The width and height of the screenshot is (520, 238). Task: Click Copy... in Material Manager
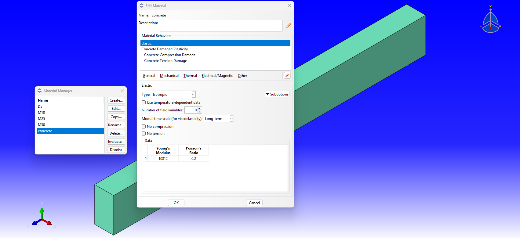pos(116,117)
